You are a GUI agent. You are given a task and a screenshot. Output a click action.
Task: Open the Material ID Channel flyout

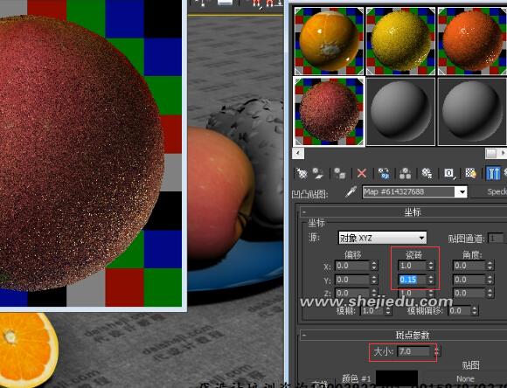(x=449, y=174)
